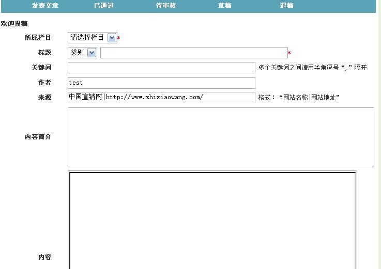Open the 类别 category dropdown
This screenshot has width=381, height=269.
82,52
